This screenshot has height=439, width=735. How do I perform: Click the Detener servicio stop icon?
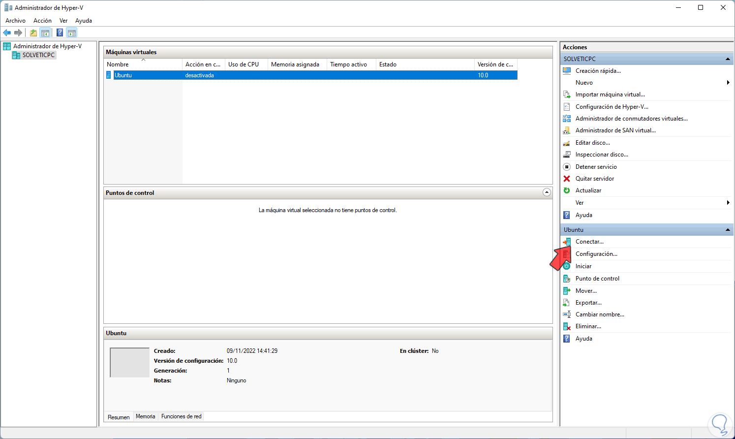click(x=567, y=167)
